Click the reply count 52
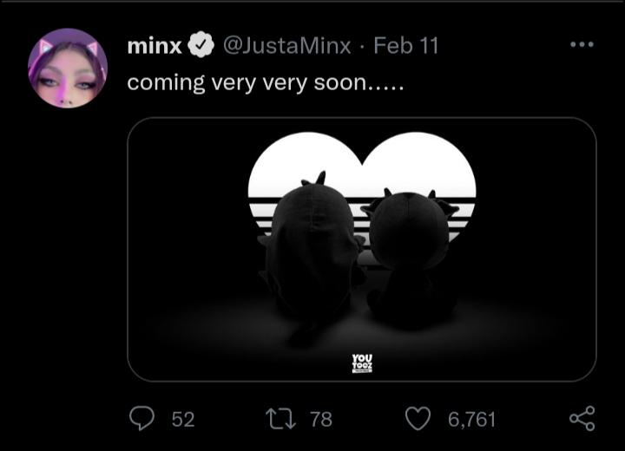The image size is (625, 451). pyautogui.click(x=182, y=420)
